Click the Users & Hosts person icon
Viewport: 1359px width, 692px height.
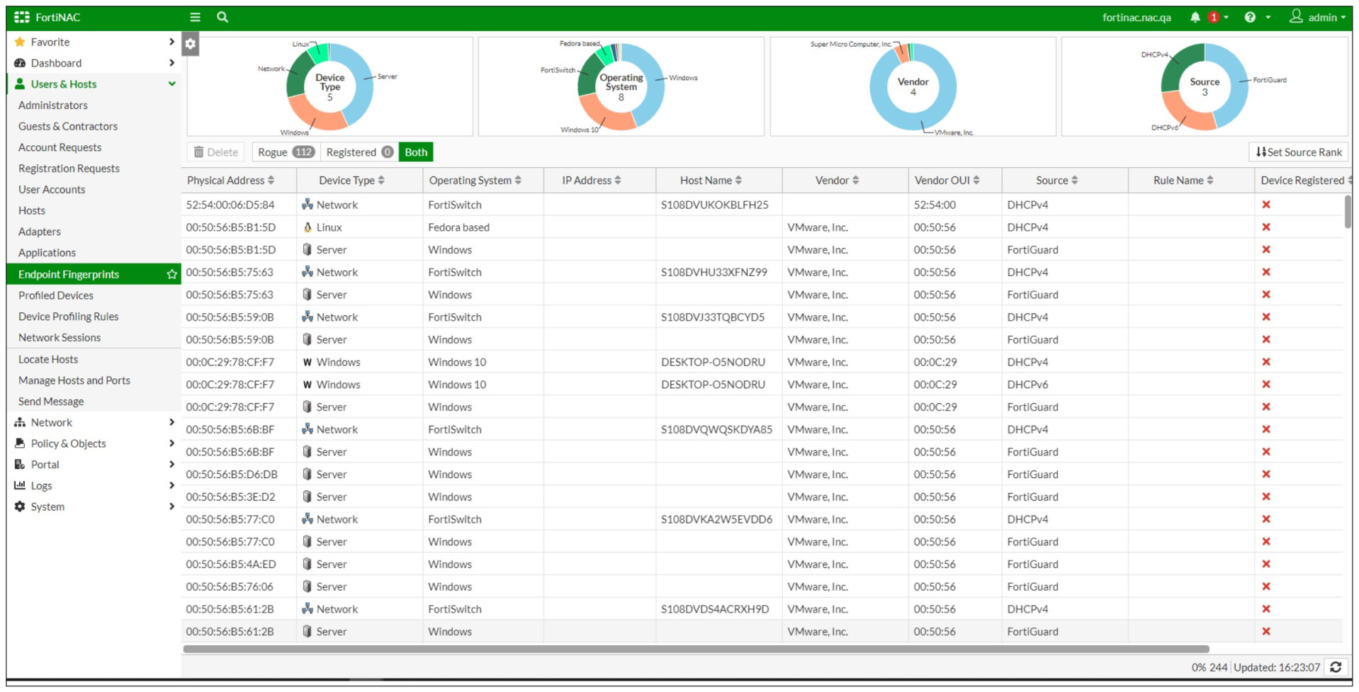click(x=20, y=84)
